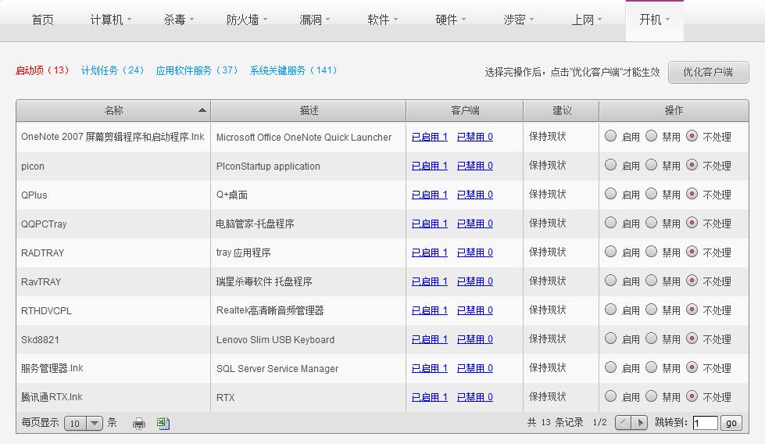
Task: Click the 电脑管家-托盘程序 description cell
Action: (309, 224)
